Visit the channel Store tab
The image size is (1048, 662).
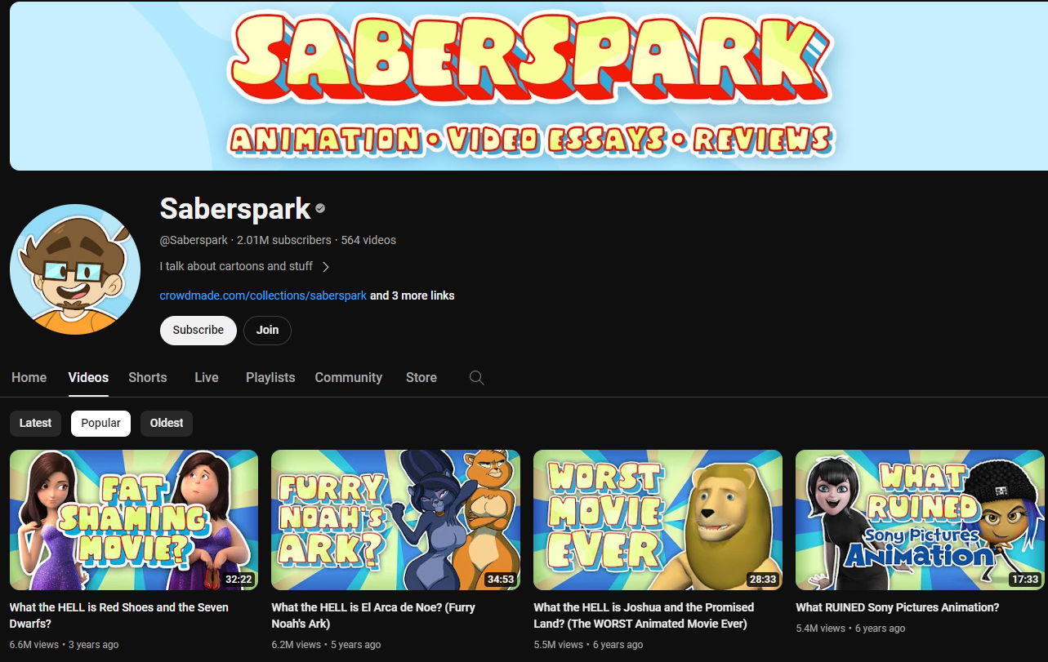[421, 377]
